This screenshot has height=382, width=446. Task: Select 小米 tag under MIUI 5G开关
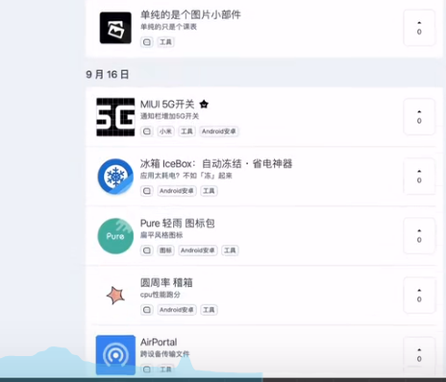165,131
